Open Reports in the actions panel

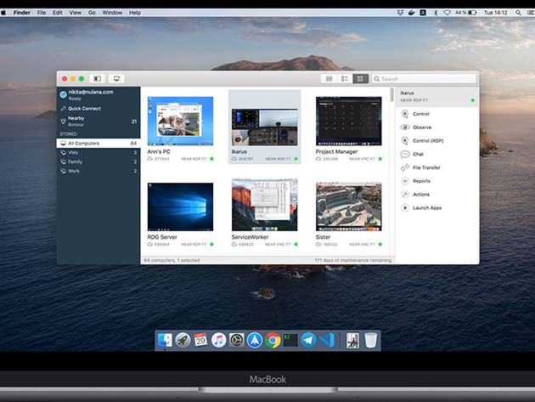click(421, 181)
